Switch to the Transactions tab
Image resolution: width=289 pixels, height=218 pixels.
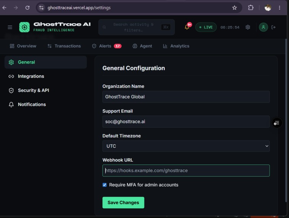(64, 46)
